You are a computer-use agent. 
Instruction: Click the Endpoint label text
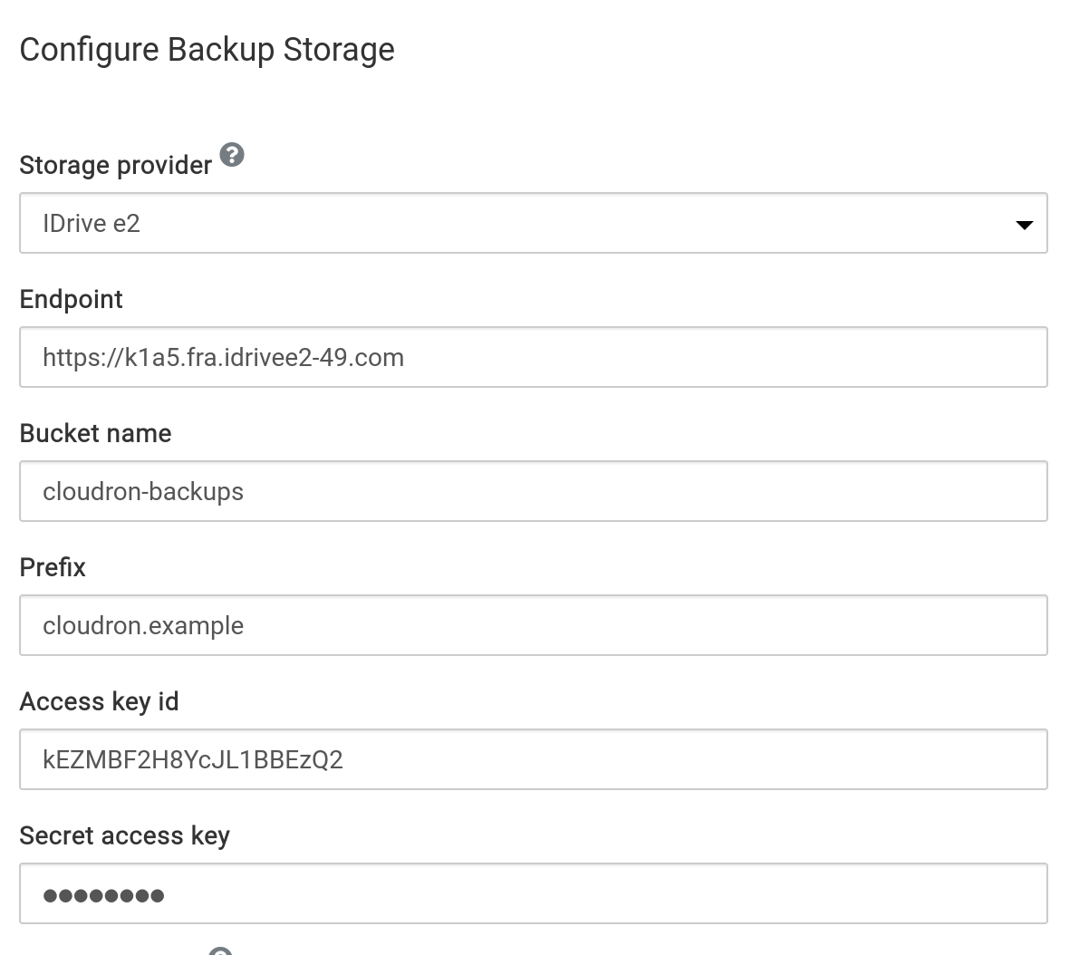(x=71, y=299)
